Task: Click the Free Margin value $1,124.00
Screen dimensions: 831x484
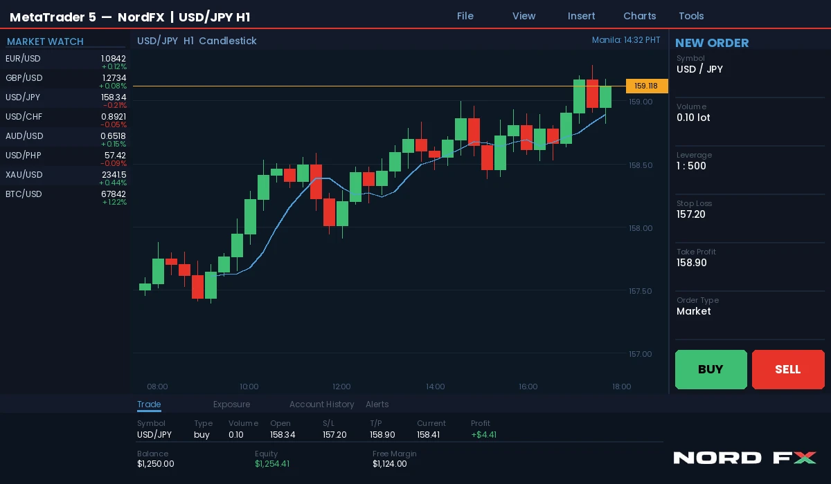Action: pos(390,464)
